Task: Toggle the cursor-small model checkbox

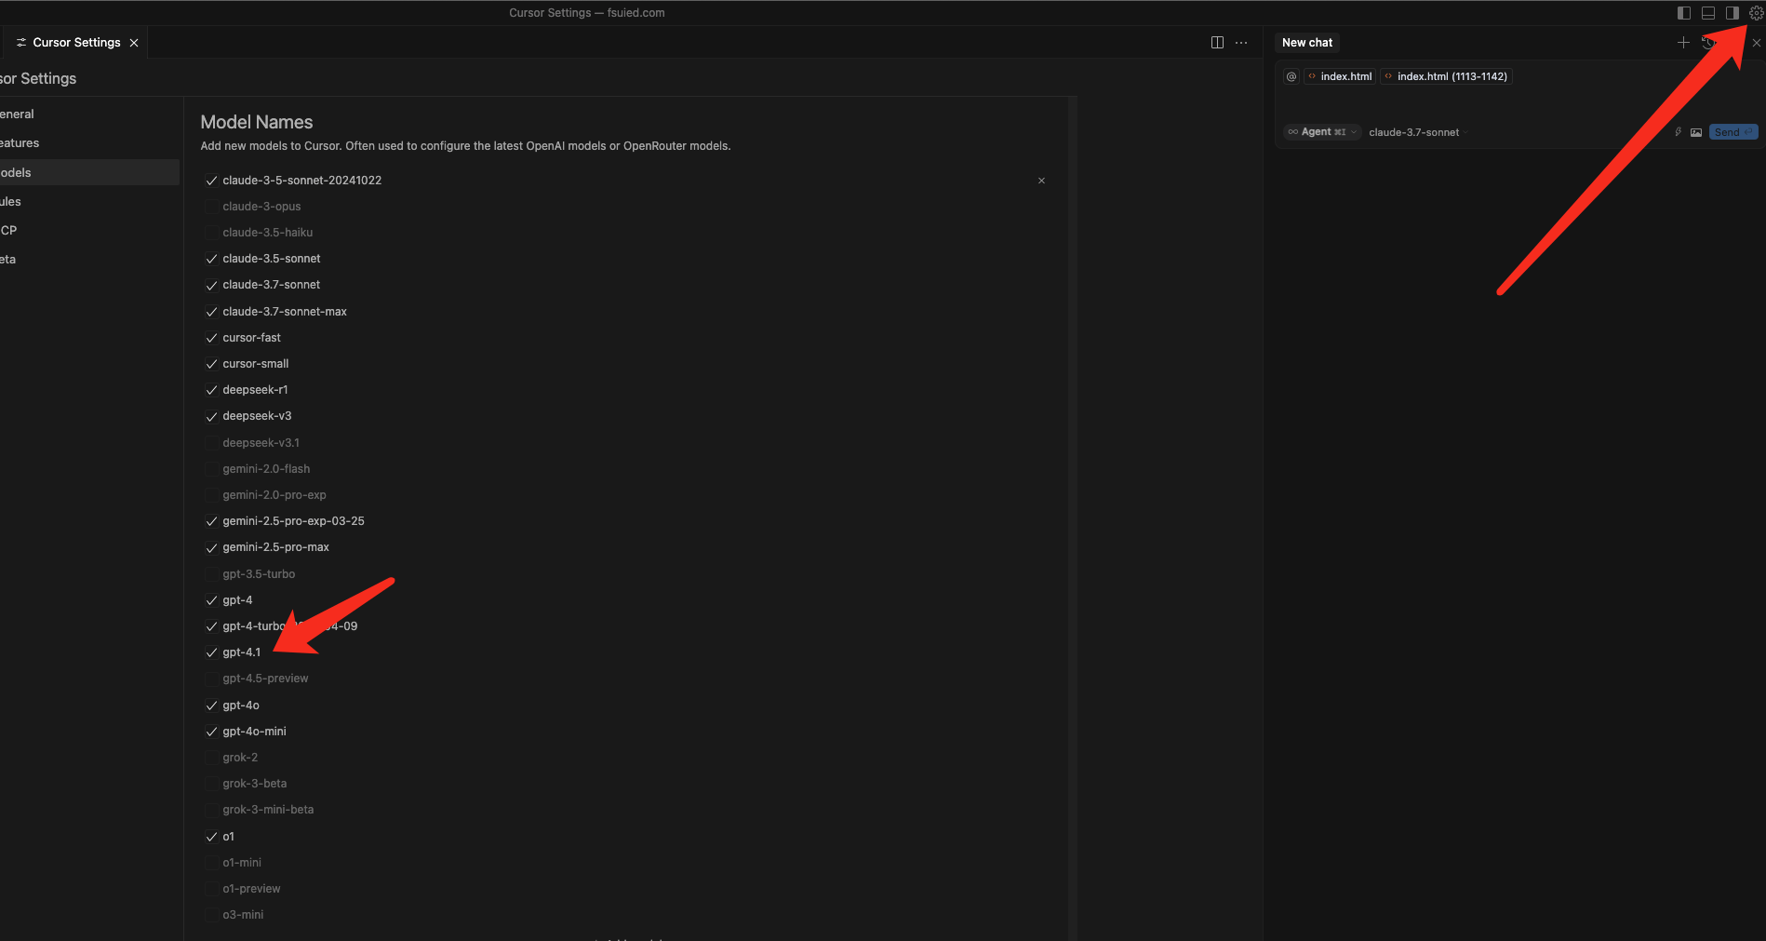Action: click(x=211, y=364)
